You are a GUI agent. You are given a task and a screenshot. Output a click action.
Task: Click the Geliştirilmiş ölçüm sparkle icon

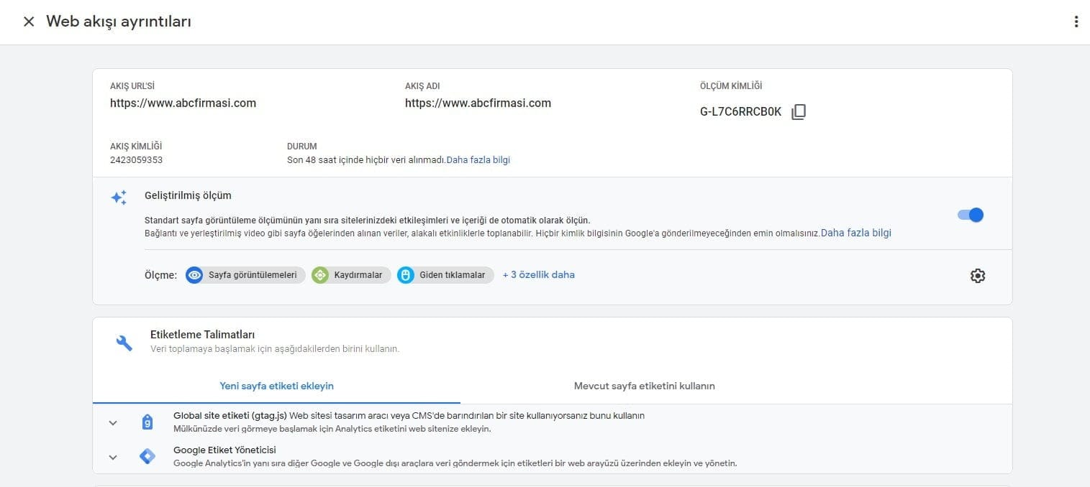pos(119,198)
